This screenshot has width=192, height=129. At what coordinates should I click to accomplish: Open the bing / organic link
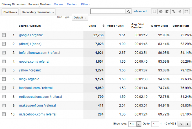tap(29, 79)
